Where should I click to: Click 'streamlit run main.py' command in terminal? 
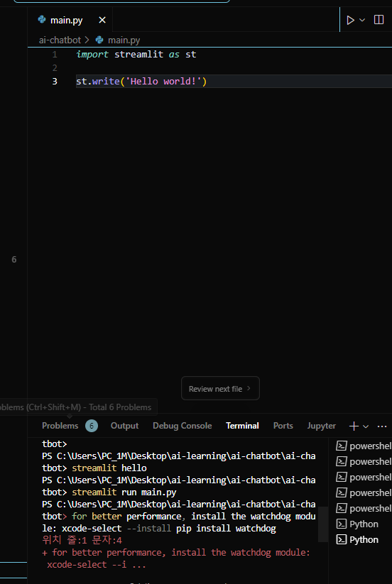124,492
